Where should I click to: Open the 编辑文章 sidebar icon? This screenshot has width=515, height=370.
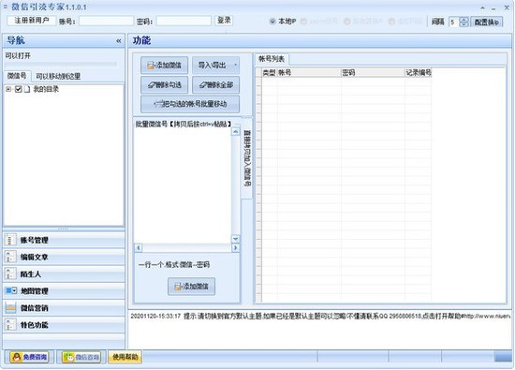pyautogui.click(x=10, y=257)
